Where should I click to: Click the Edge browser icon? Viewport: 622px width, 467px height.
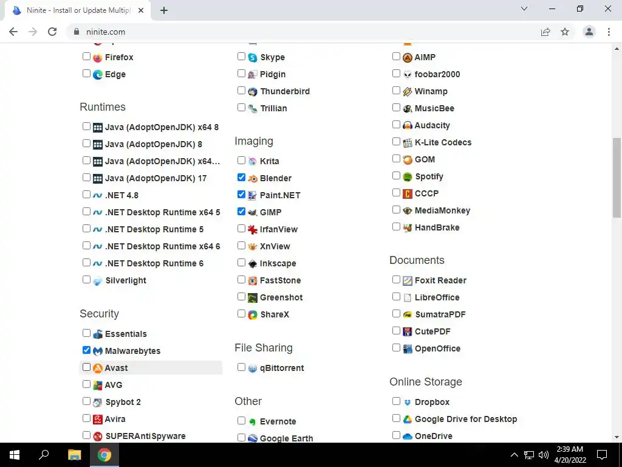[x=98, y=75]
